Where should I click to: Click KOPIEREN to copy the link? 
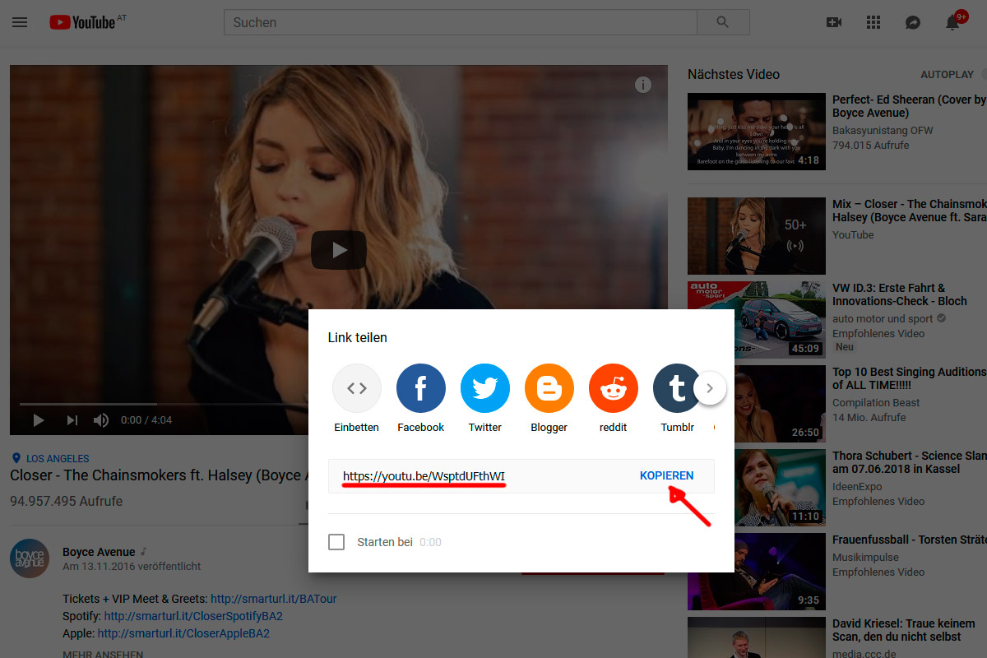(667, 475)
